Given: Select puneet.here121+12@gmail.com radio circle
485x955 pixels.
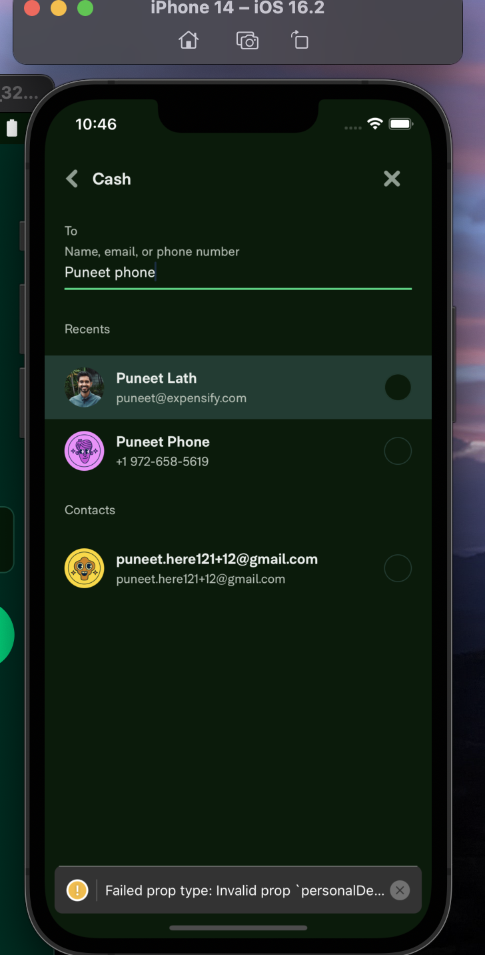Looking at the screenshot, I should pyautogui.click(x=398, y=569).
